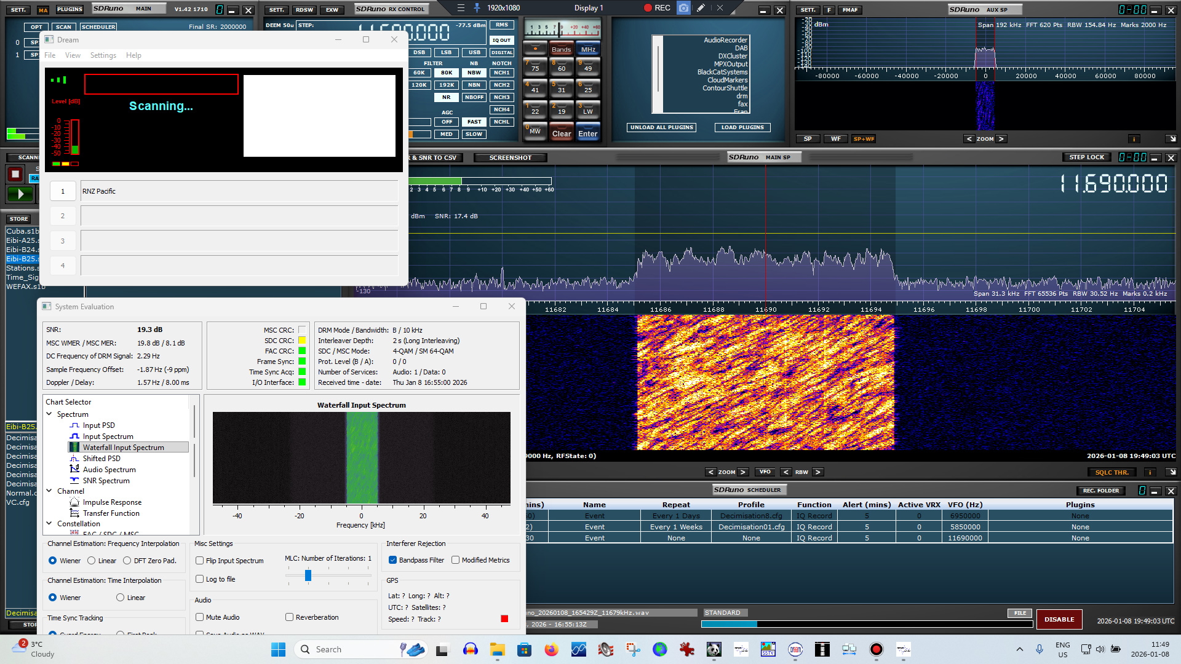Collapse the Constellation tree group

pyautogui.click(x=49, y=524)
